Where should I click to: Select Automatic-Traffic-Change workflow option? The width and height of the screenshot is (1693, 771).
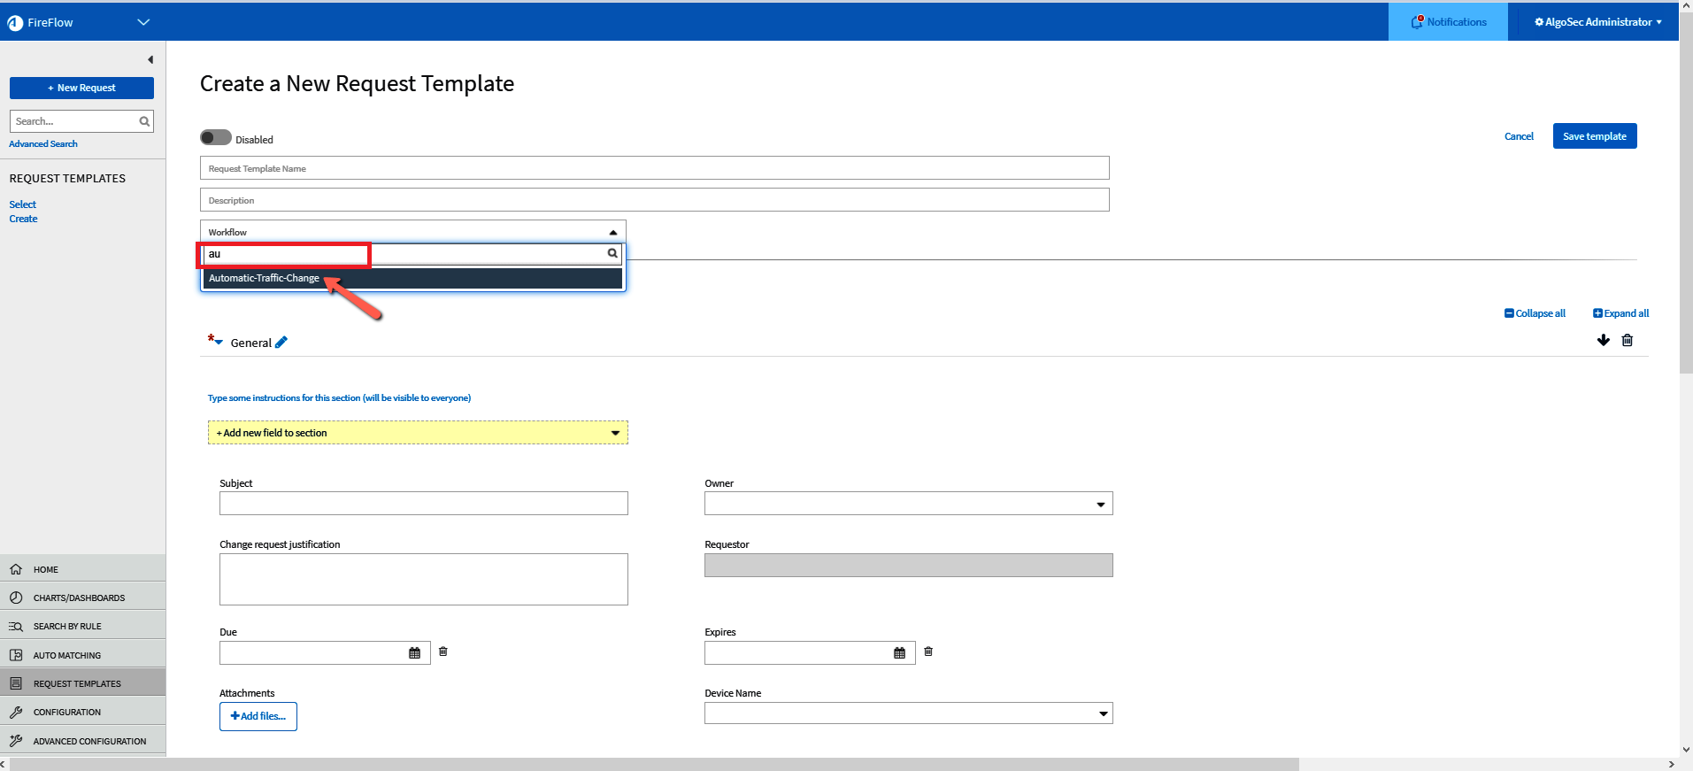pos(264,278)
